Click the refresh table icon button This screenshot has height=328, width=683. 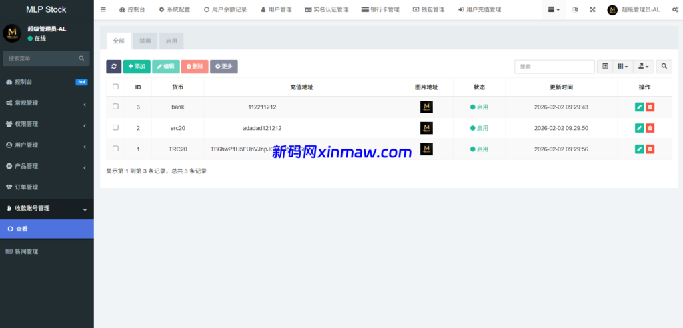(x=113, y=67)
